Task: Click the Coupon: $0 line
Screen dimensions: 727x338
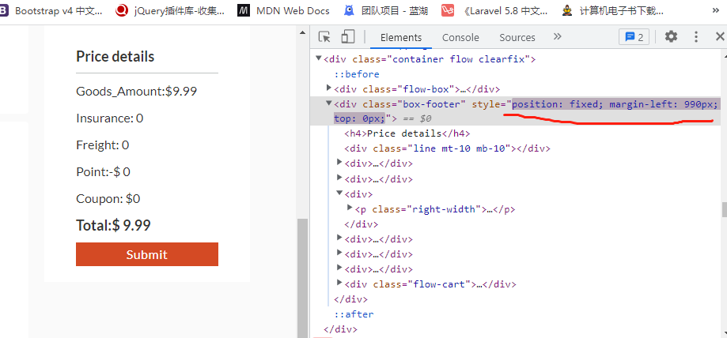Action: 108,199
